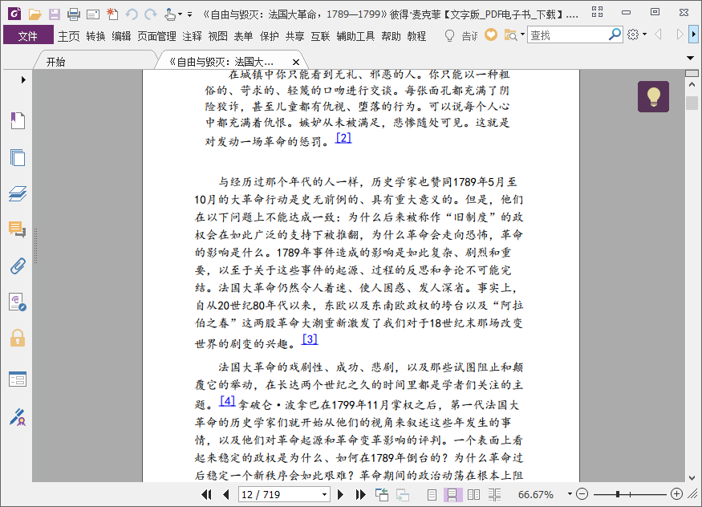This screenshot has height=507, width=702.
Task: Click the magnifier search icon
Action: pos(615,34)
